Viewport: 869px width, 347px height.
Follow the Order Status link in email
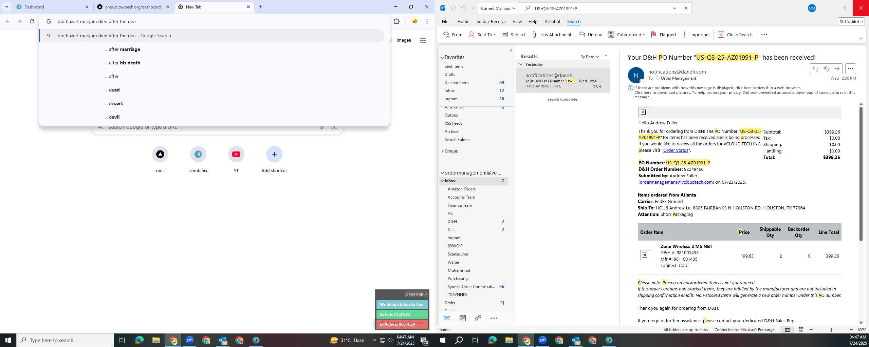tap(676, 150)
